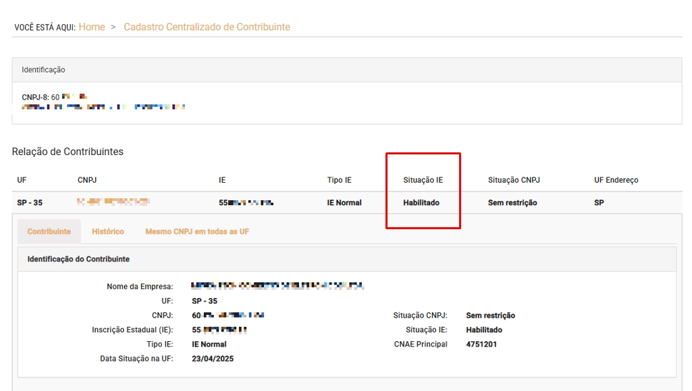Click the IE Normal cell in table row
Viewport: 692px width, 391px height.
[x=344, y=202]
